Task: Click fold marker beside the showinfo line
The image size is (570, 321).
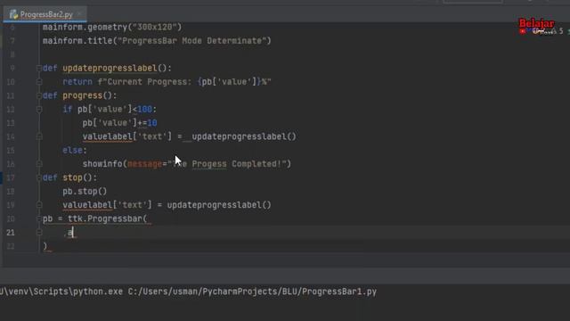Action: tap(39, 164)
